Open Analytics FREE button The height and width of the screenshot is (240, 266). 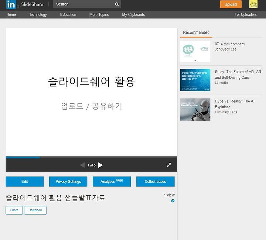112,182
